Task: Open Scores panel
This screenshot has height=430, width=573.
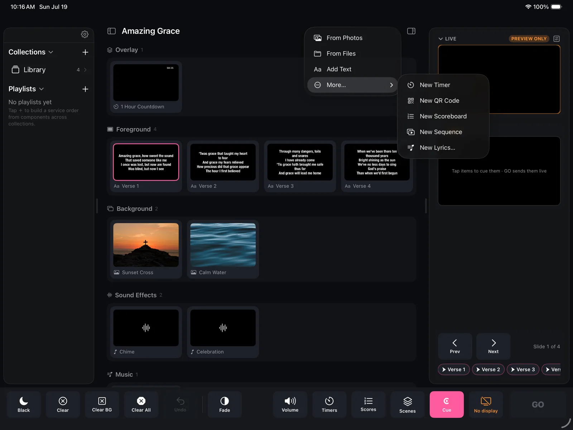Action: pos(369,405)
